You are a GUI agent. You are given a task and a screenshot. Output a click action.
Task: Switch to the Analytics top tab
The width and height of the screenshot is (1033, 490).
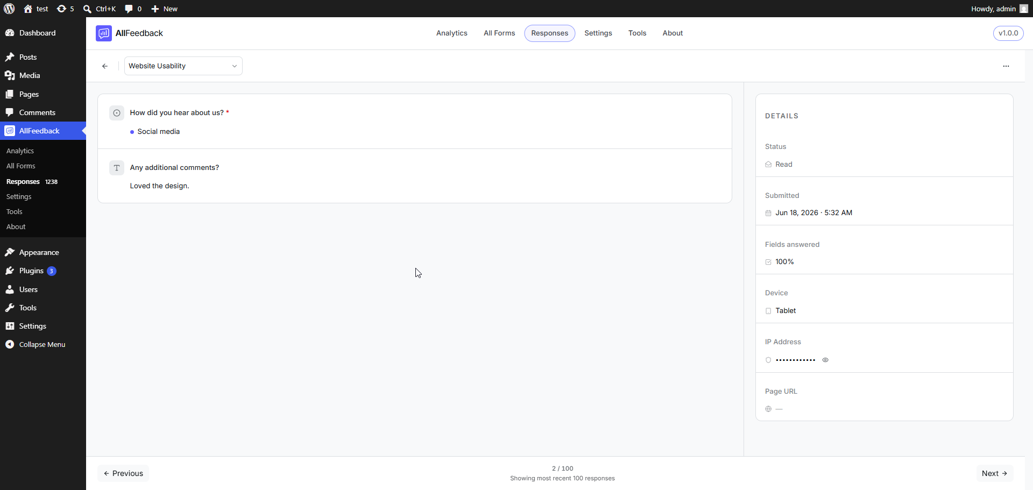[451, 33]
